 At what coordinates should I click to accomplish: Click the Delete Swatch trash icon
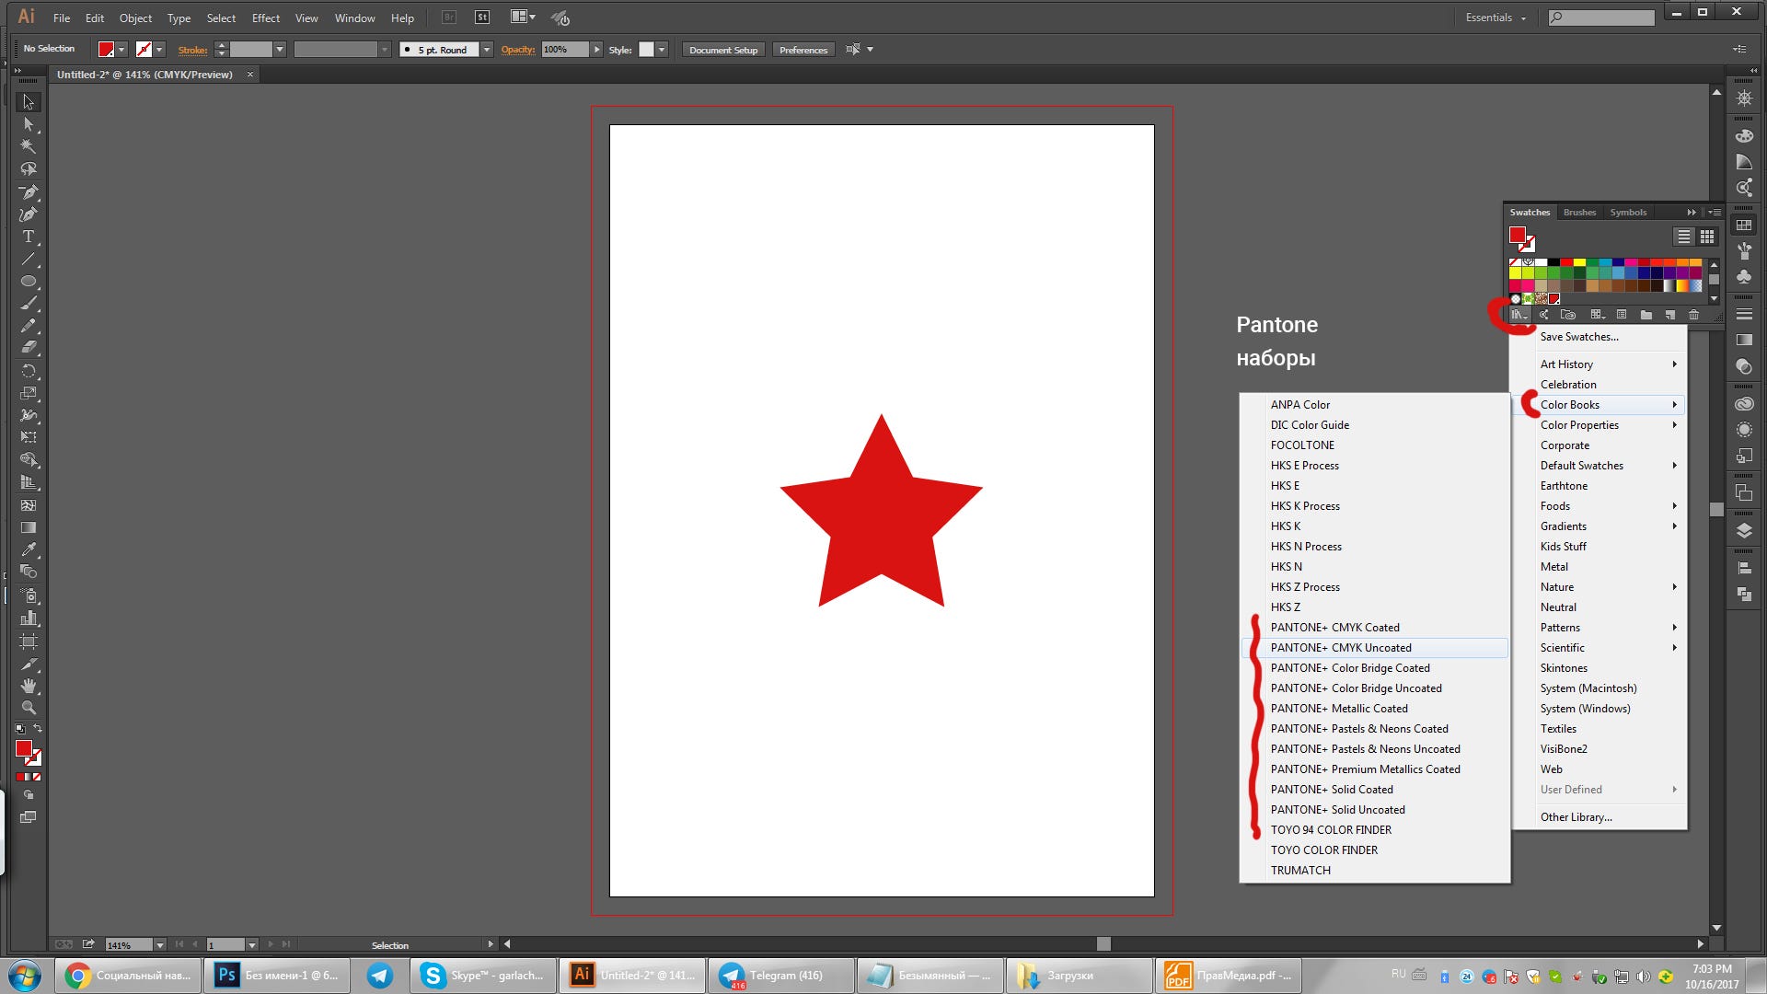[1693, 315]
